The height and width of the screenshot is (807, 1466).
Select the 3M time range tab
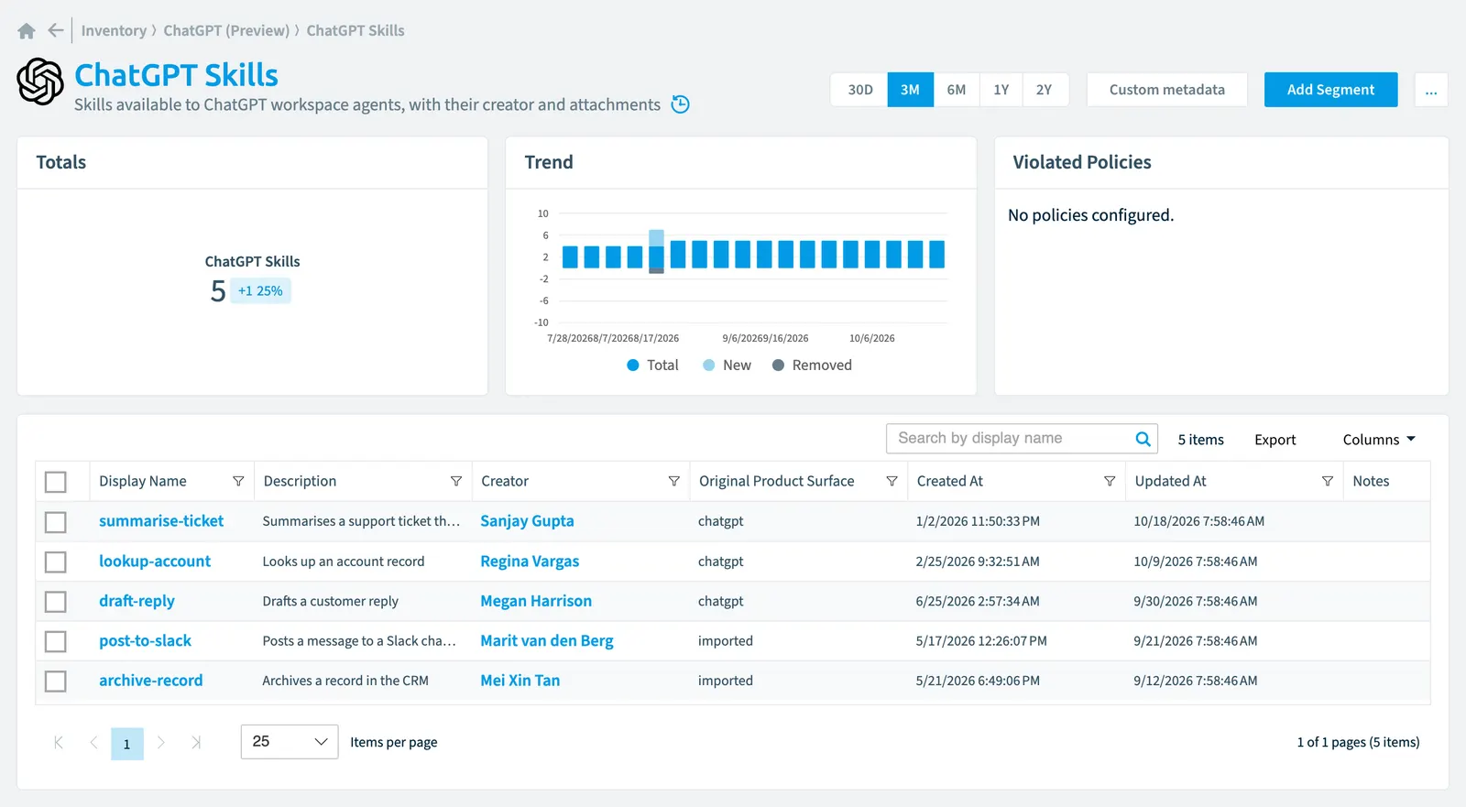pyautogui.click(x=910, y=90)
